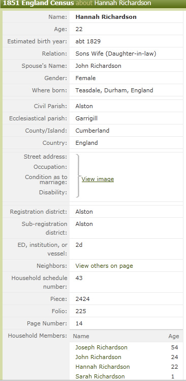Open Hannah Richardson in household members list
The width and height of the screenshot is (186, 381).
tap(103, 367)
